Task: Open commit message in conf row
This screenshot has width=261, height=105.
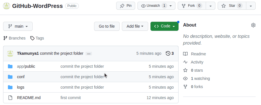Action: tap(82, 77)
